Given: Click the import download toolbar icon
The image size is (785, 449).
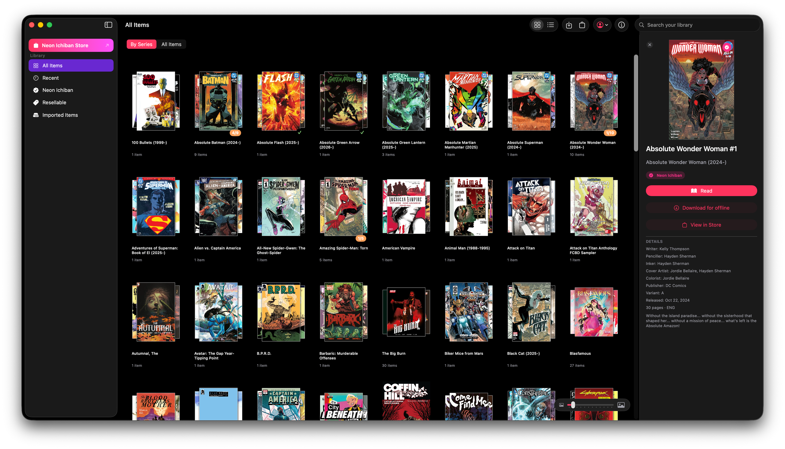Looking at the screenshot, I should click(x=569, y=25).
